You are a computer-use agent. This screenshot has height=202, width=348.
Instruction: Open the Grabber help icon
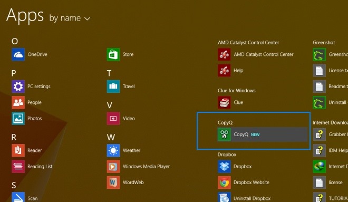point(319,134)
